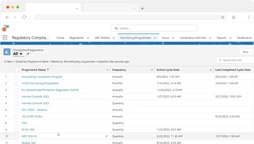The height and width of the screenshot is (144, 254).
Task: Open the Regulations tab dropdown chevron
Action: click(88, 38)
